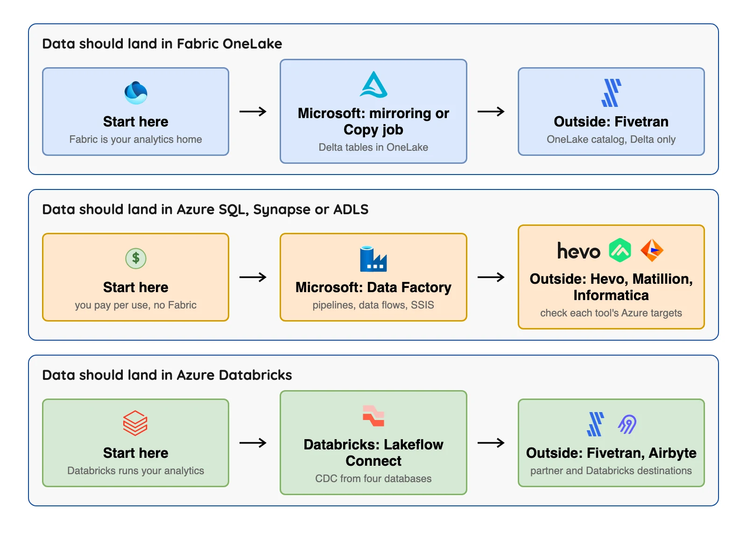747x539 pixels.
Task: Click 'Delta tables in OneLake' caption
Action: coord(373,147)
